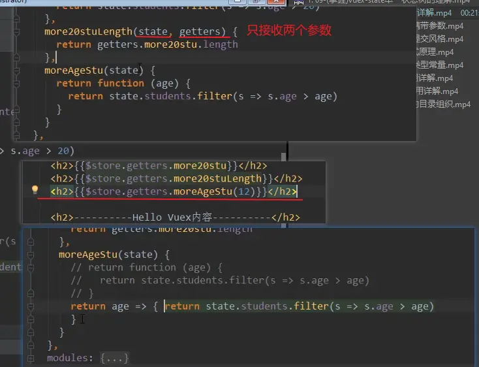Viewport: 479px width, 367px height.
Task: Click 'return age =>' in the lower snippet
Action: pos(108,306)
